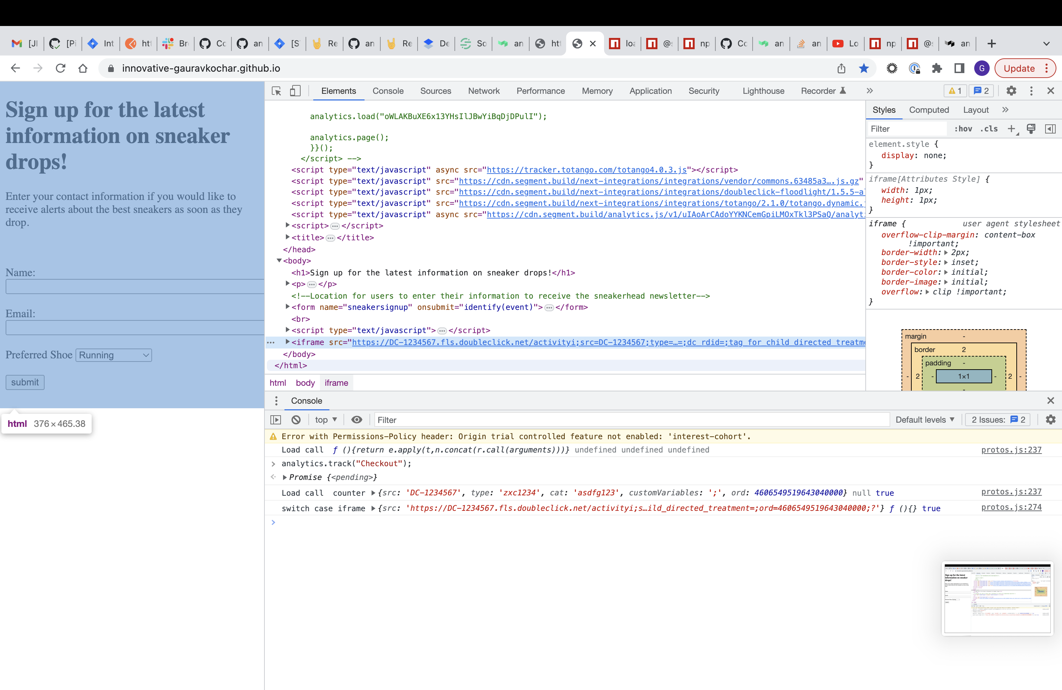Toggle :hov element state panel

pyautogui.click(x=963, y=129)
